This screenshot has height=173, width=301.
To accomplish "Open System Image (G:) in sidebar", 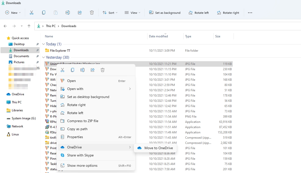I will tap(21, 118).
